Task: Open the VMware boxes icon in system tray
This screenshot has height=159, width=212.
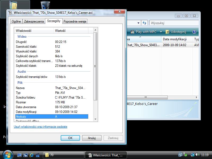Action: [x=180, y=154]
